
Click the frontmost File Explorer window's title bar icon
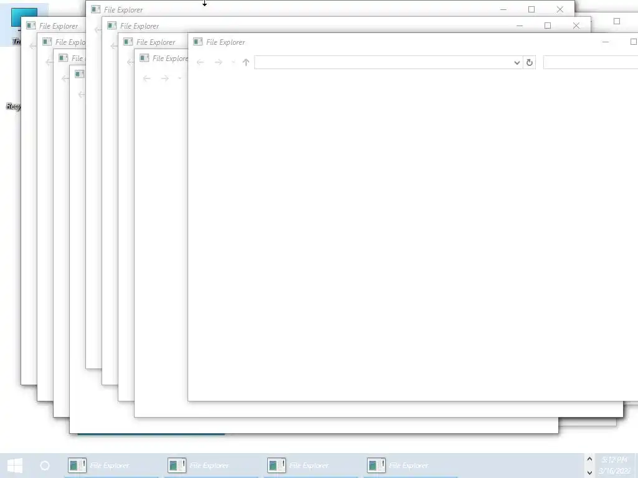tap(198, 42)
